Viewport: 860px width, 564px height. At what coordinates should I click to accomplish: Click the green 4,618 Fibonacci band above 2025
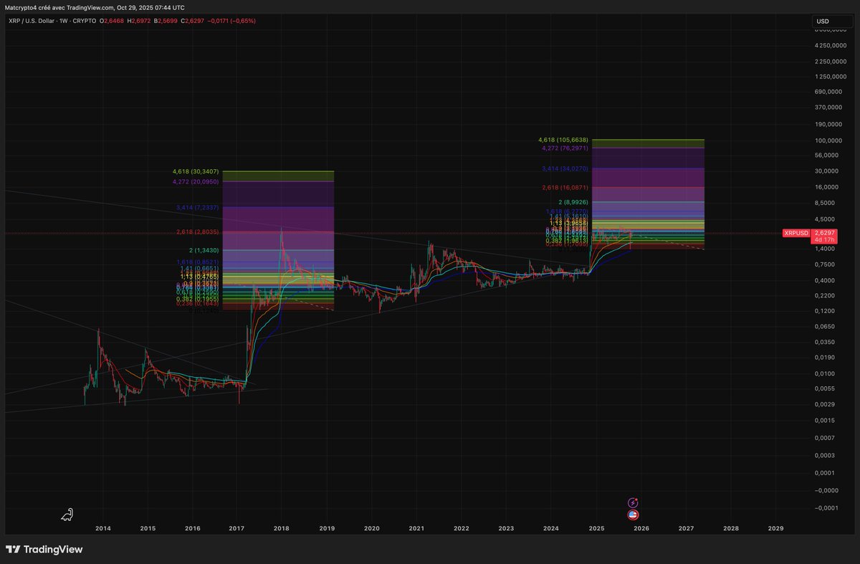pos(648,143)
